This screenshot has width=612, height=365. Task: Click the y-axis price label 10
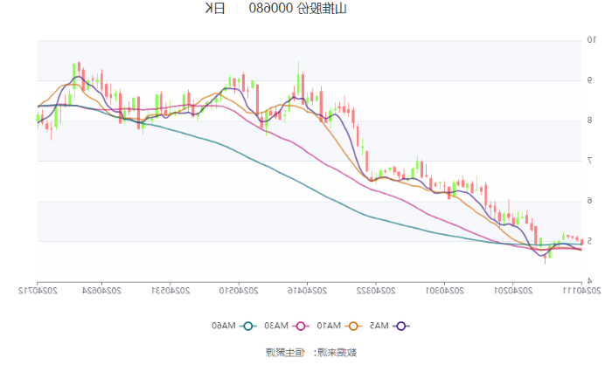[x=592, y=40]
